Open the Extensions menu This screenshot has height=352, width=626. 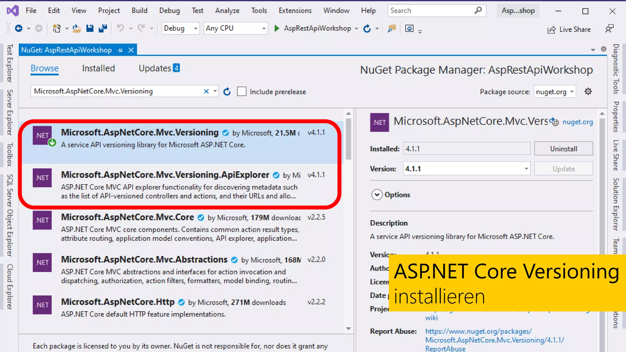[x=295, y=10]
